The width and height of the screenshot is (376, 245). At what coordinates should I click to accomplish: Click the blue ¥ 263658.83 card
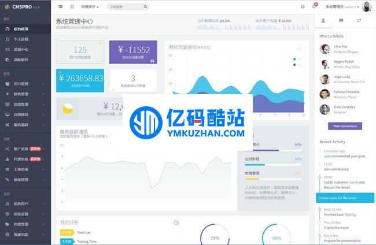80,80
